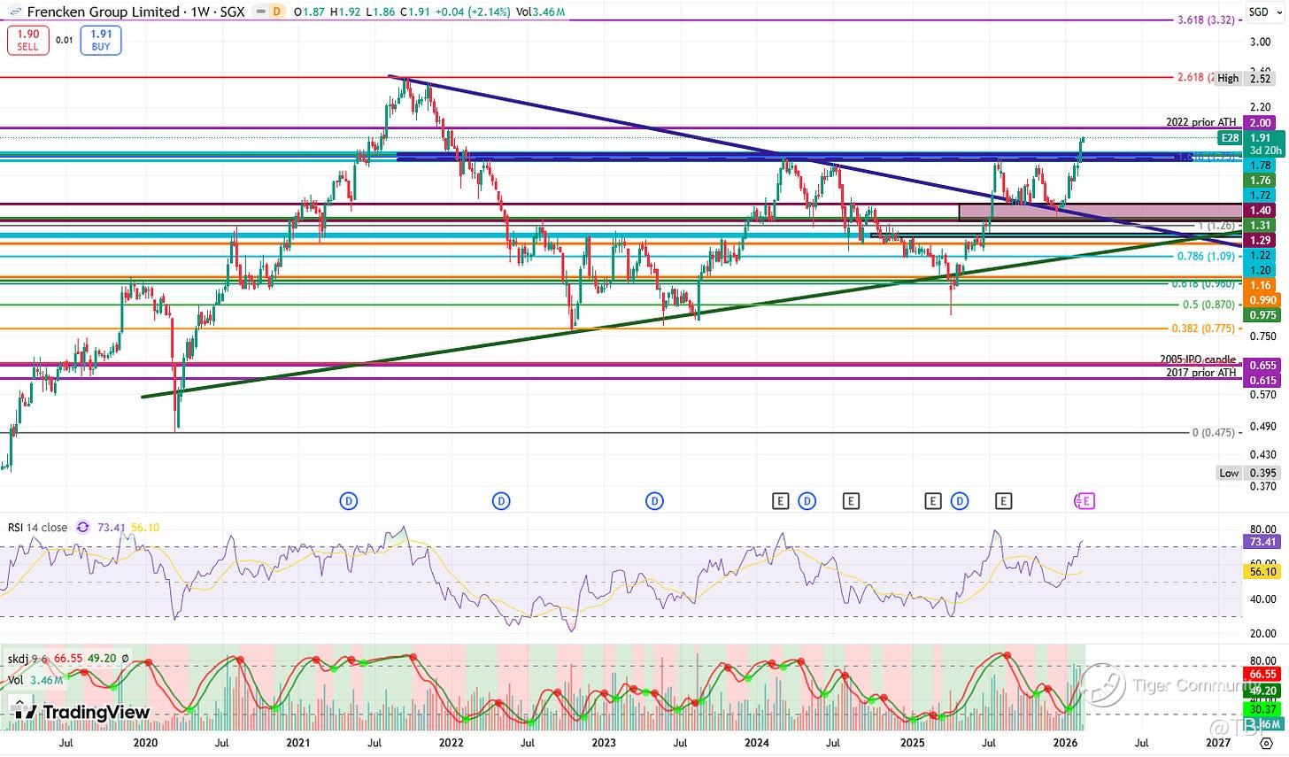
Task: Open the dividend marker in spring 2024
Action: [x=807, y=501]
